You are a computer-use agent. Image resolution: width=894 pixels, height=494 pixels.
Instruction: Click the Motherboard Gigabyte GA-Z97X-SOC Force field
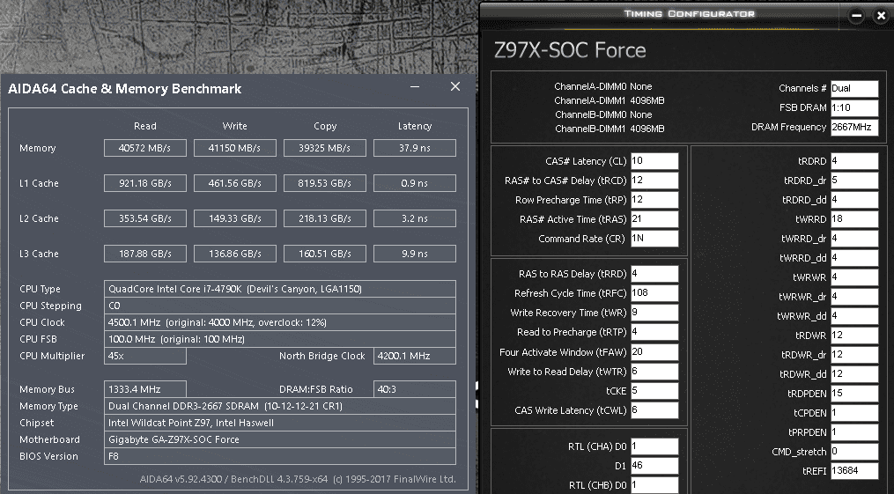point(280,439)
